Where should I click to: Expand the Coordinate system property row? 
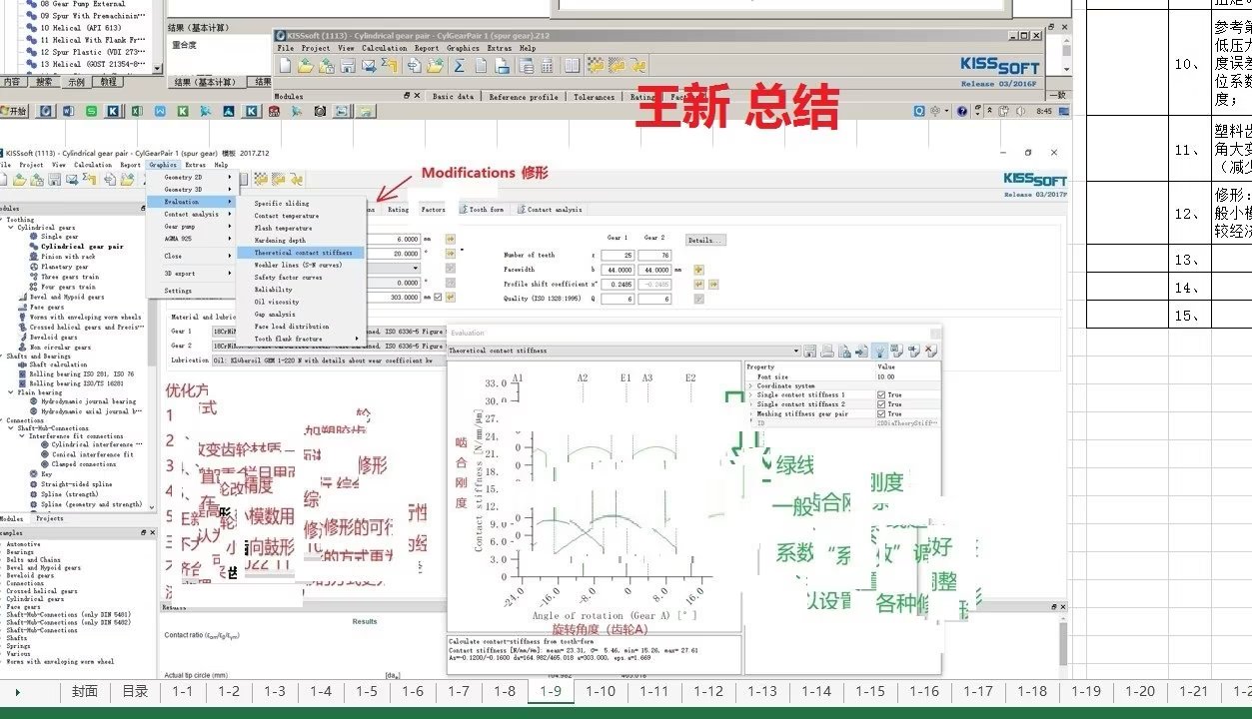(750, 385)
